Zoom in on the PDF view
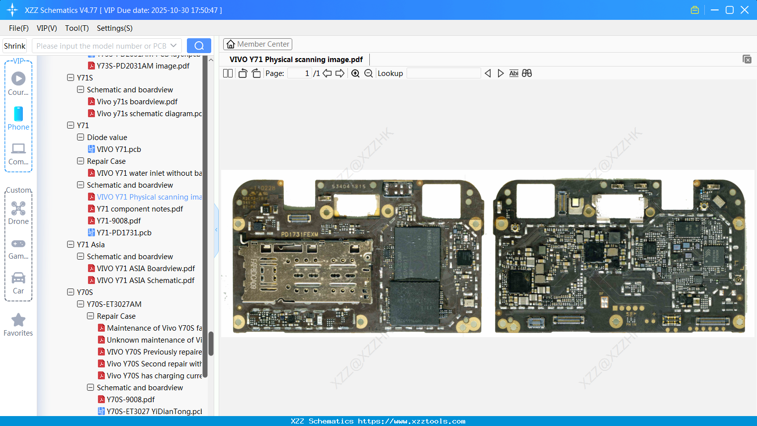The width and height of the screenshot is (757, 426). pos(355,73)
